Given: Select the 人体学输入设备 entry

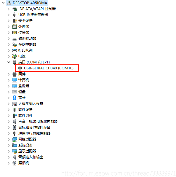Looking at the screenshot, I should 31,104.
